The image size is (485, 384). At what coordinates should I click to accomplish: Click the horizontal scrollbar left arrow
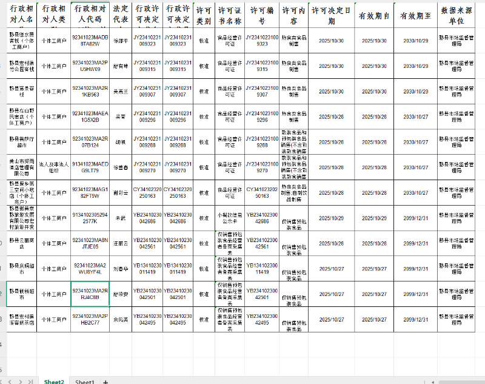point(432,382)
